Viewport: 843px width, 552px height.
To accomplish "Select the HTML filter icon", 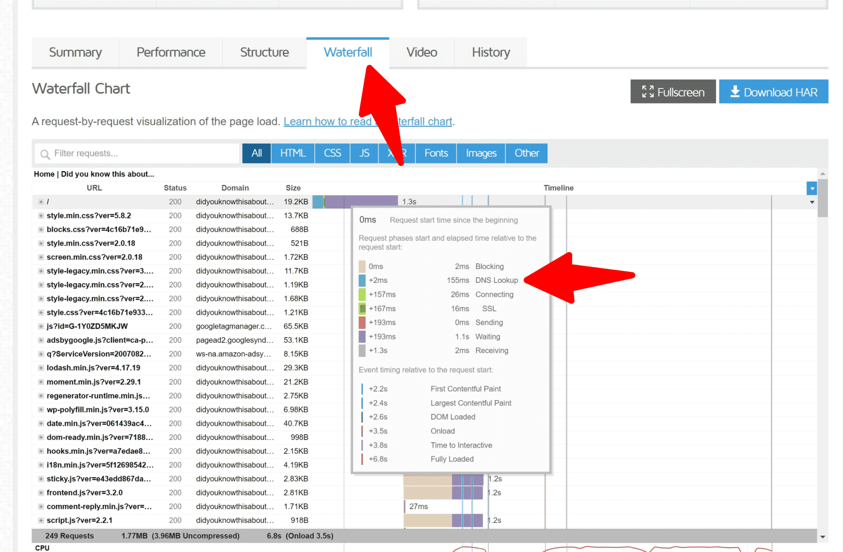I will (293, 153).
